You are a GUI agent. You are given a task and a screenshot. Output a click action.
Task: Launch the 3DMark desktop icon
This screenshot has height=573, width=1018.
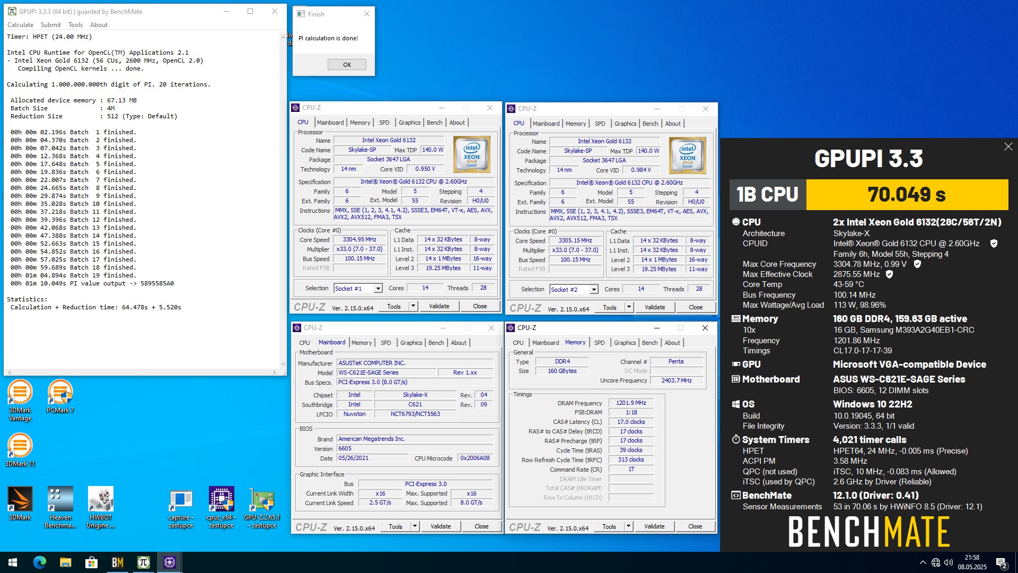(x=20, y=503)
